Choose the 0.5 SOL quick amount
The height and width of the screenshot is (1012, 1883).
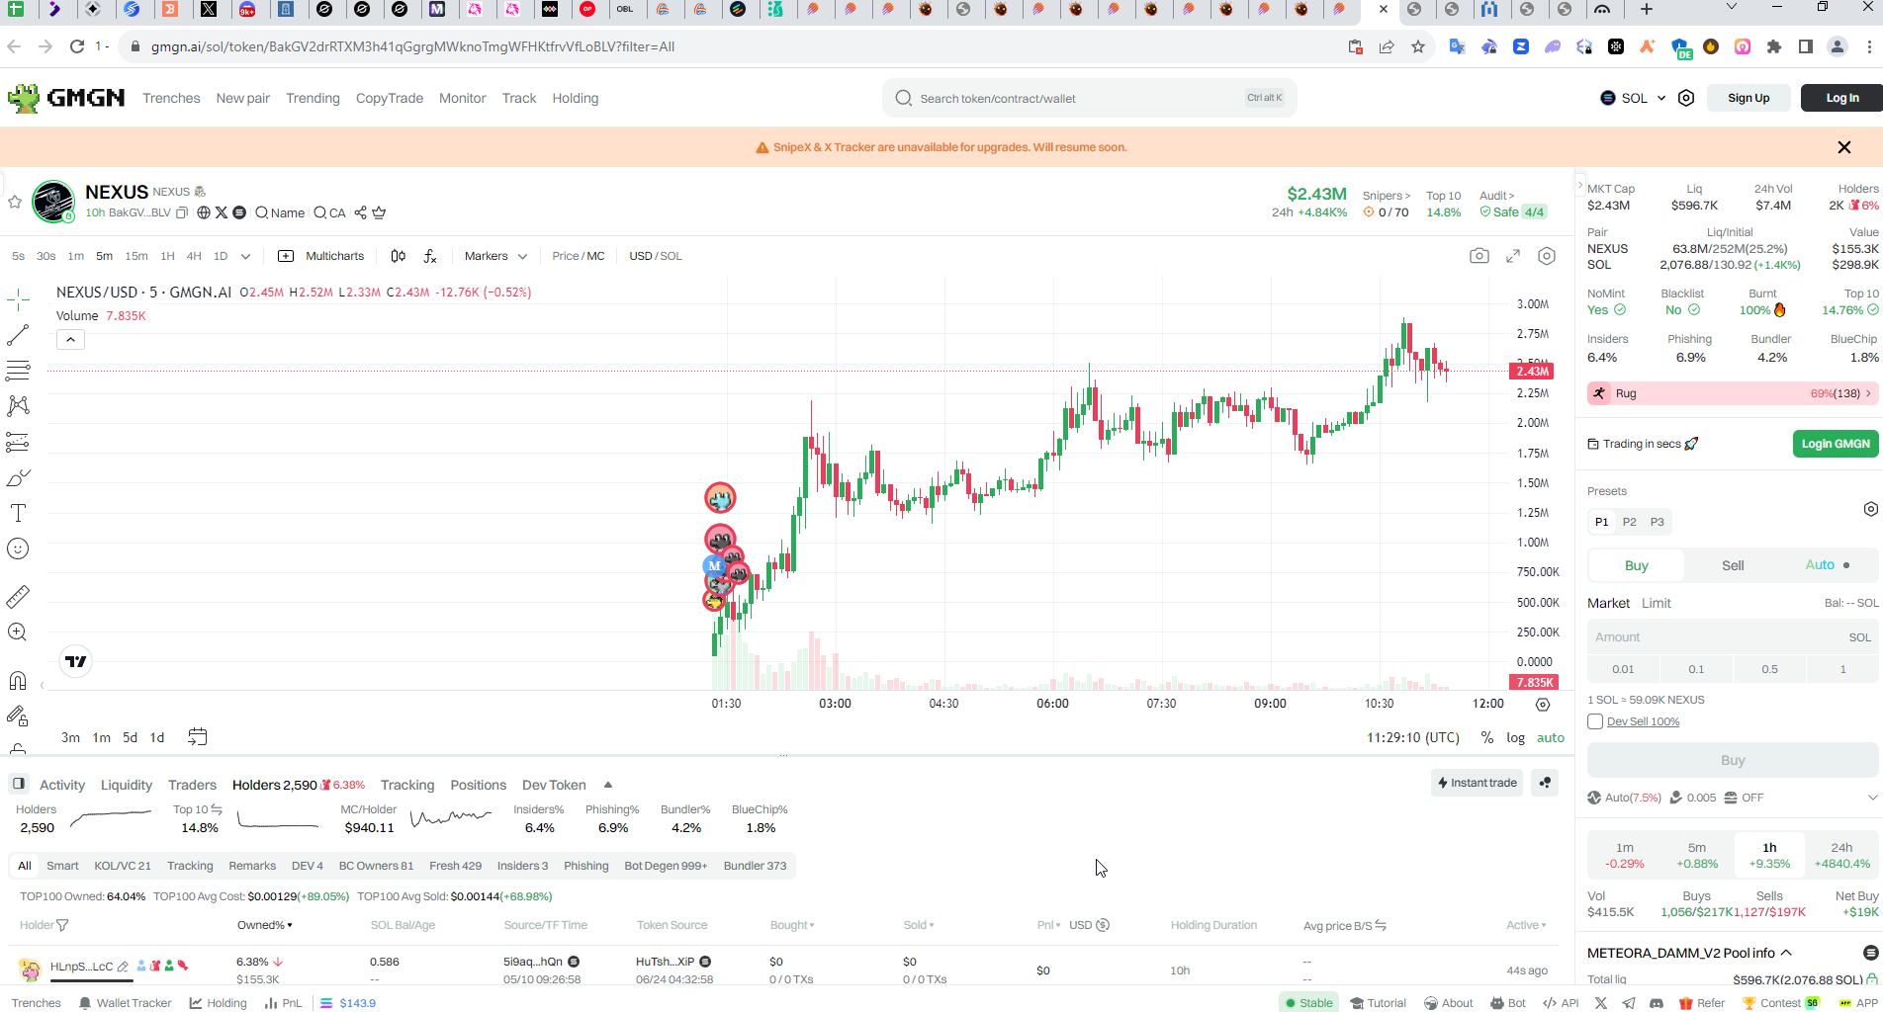[1769, 669]
